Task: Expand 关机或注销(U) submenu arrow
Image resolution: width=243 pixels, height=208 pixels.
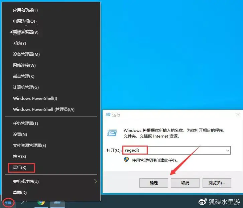Action: [x=96, y=181]
